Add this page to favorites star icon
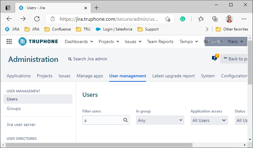The height and width of the screenshot is (148, 253). click(x=168, y=19)
